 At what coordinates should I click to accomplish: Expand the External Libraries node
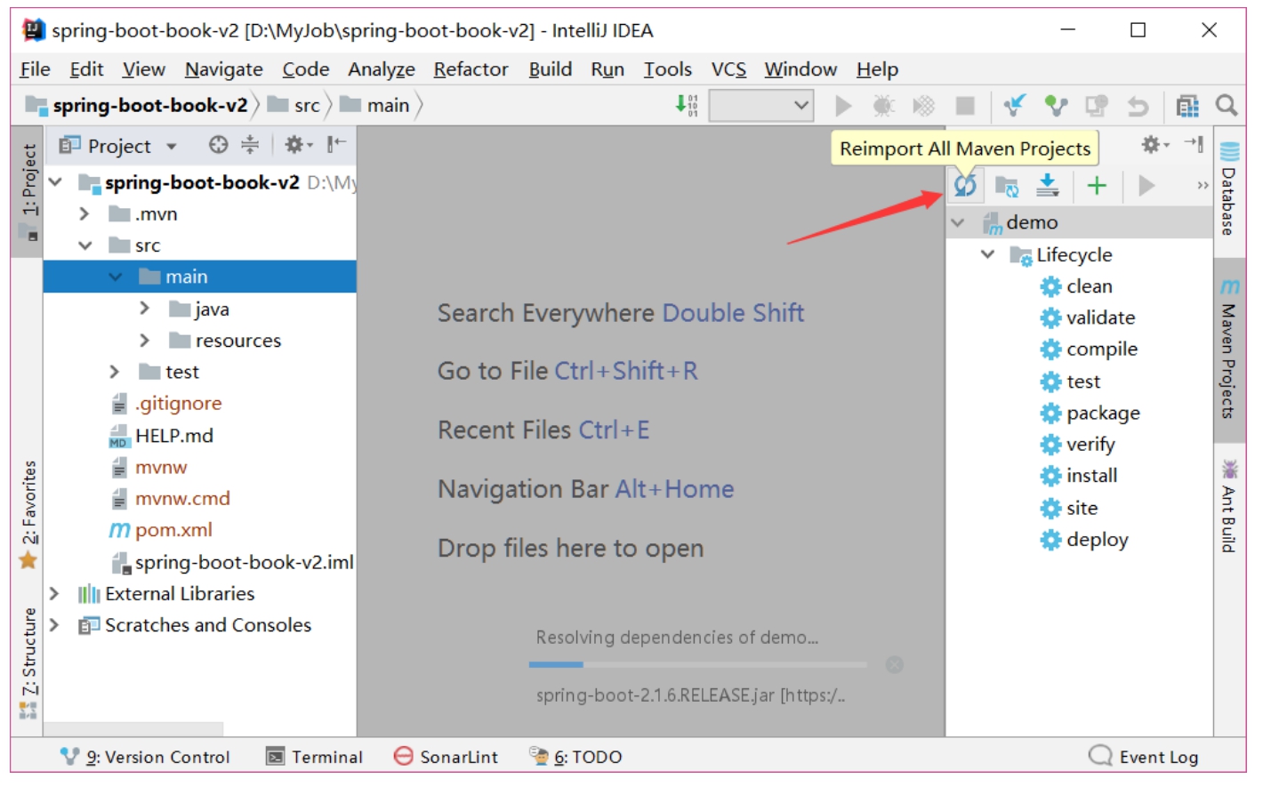[54, 593]
